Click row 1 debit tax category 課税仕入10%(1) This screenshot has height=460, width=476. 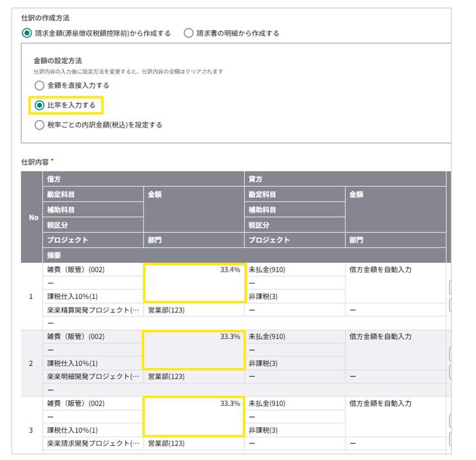tap(73, 296)
